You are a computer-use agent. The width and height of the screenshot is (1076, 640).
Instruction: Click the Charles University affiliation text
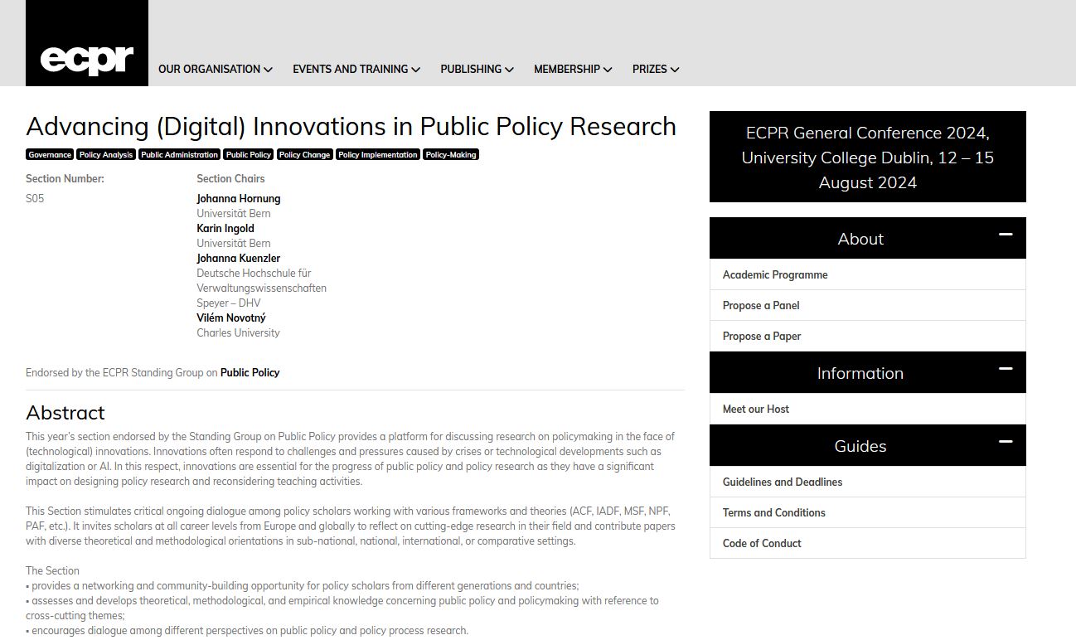click(238, 333)
